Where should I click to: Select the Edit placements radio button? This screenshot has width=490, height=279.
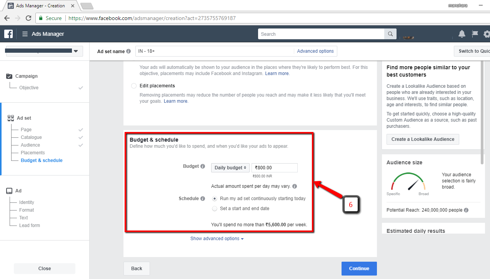click(x=134, y=86)
